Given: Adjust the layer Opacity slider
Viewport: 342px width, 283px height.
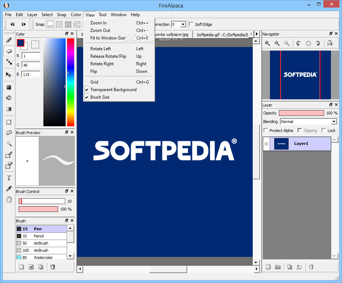Looking at the screenshot, I should pyautogui.click(x=301, y=113).
